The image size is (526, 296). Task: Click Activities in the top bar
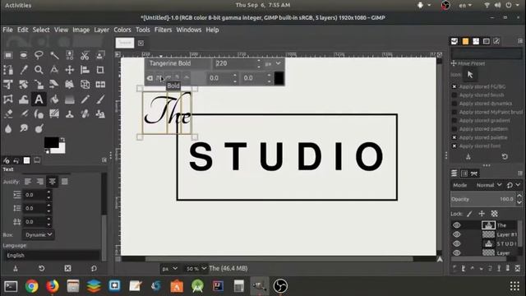coord(18,6)
